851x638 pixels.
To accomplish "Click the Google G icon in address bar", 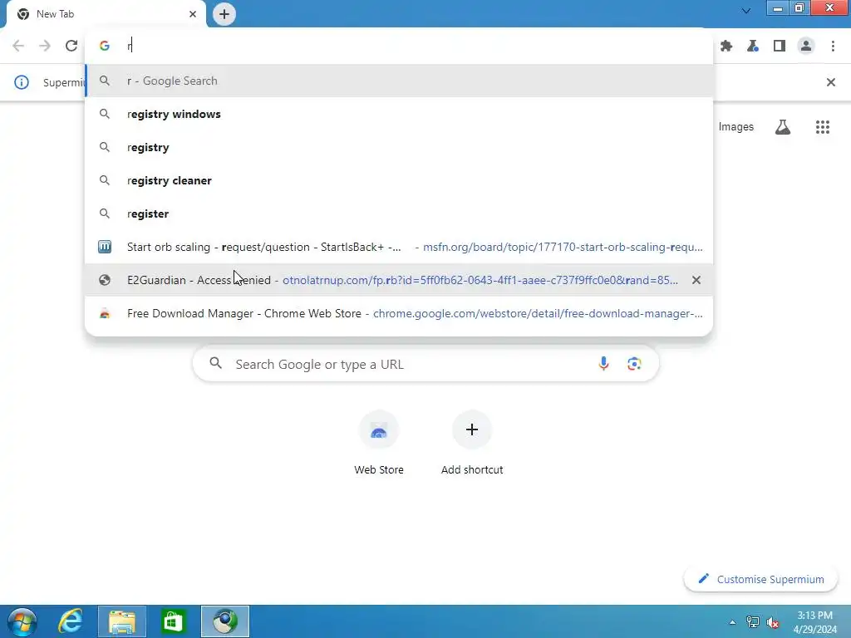I will pyautogui.click(x=105, y=46).
